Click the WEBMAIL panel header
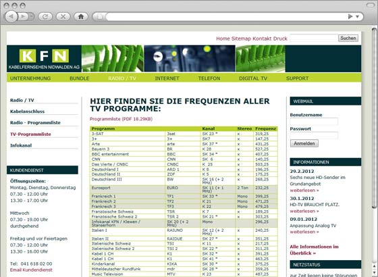 coord(325,101)
